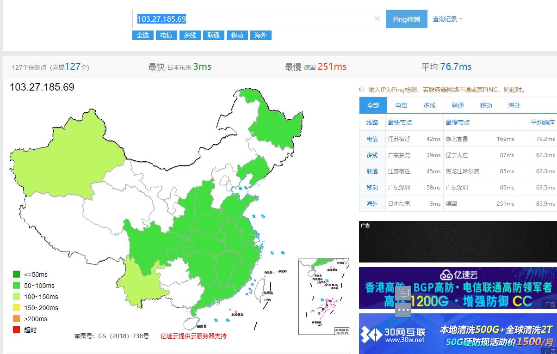Click the Ping检测 button

(407, 19)
